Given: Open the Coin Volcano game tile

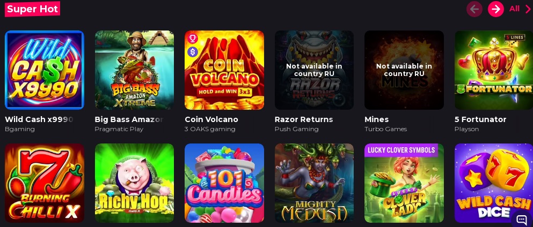Looking at the screenshot, I should click(x=224, y=70).
